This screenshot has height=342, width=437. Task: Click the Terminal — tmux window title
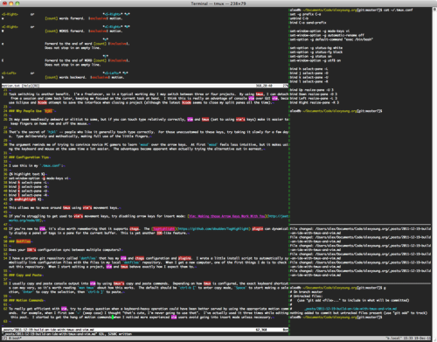[x=218, y=3]
